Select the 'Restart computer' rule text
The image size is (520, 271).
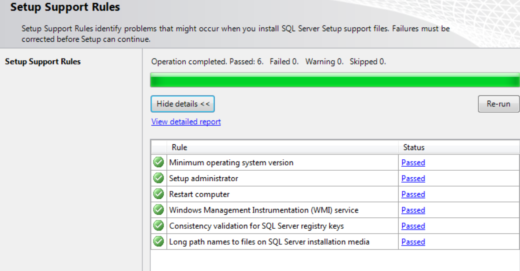pos(199,194)
